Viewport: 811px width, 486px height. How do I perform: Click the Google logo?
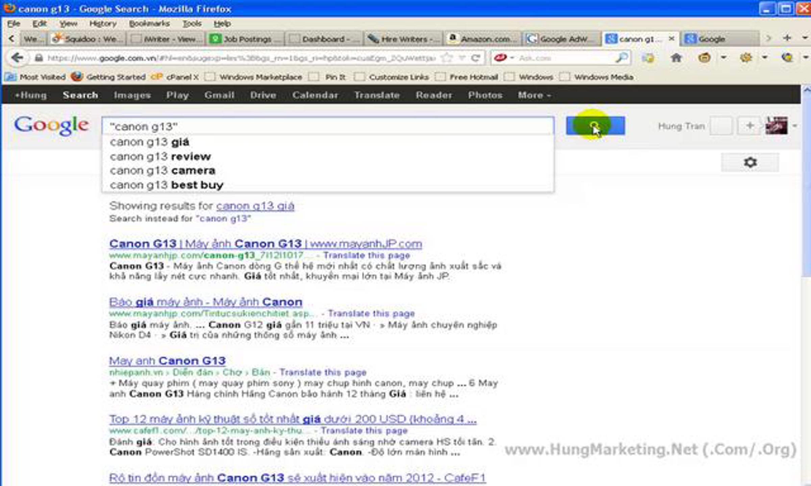51,126
